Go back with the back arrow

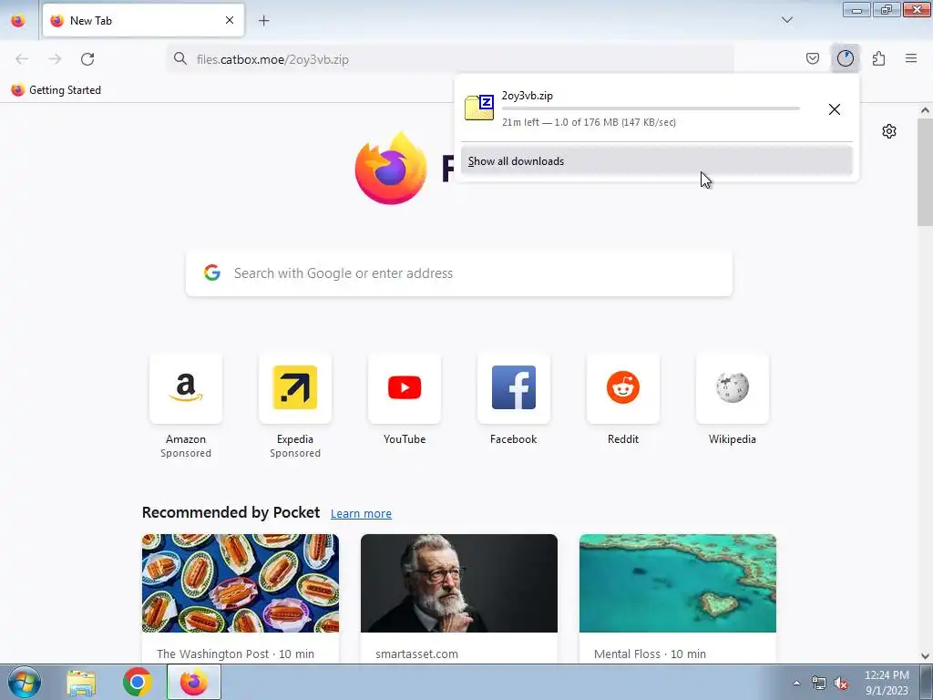pos(22,59)
